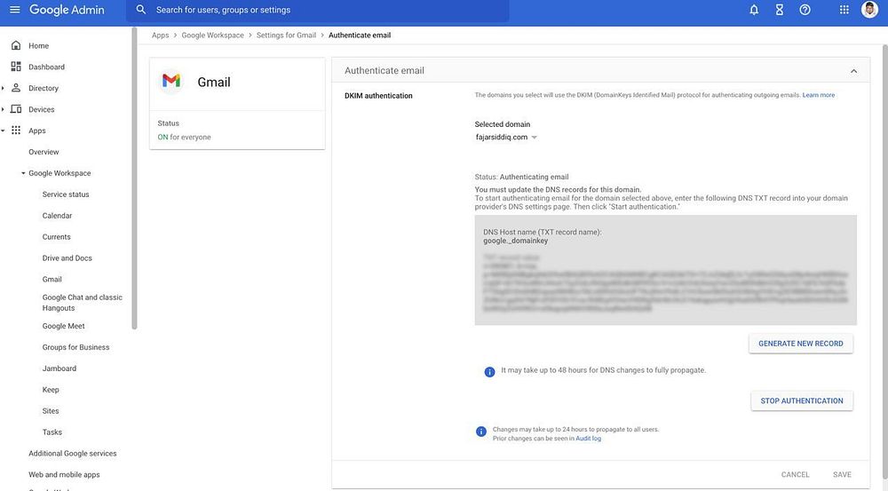Click the google._domainkey host name text
Screen dimensions: 888x491
pyautogui.click(x=515, y=241)
